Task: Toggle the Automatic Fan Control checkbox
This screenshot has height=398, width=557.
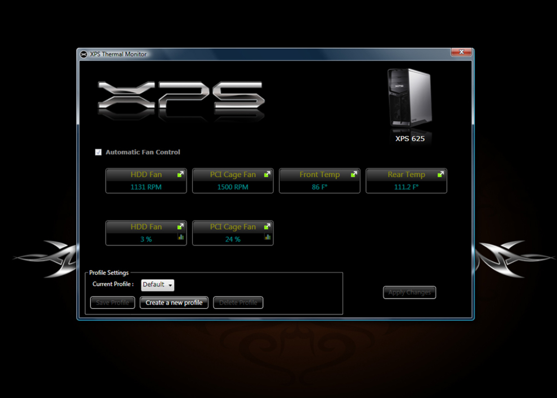Action: pyautogui.click(x=99, y=152)
